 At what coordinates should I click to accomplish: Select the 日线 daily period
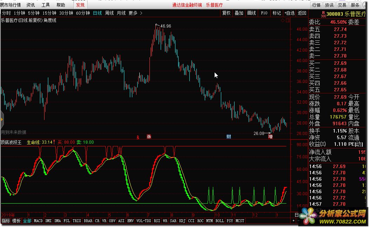coord(97,13)
